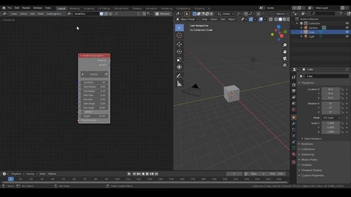Uncheck the Collection exclude checkbox
Screen dimensions: 351x197
pyautogui.click(x=301, y=23)
